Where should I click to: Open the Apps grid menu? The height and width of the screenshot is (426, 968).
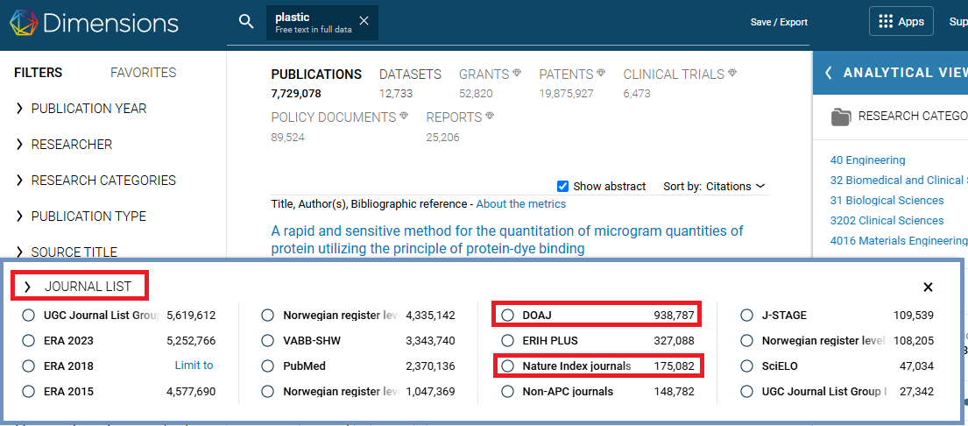(x=901, y=22)
